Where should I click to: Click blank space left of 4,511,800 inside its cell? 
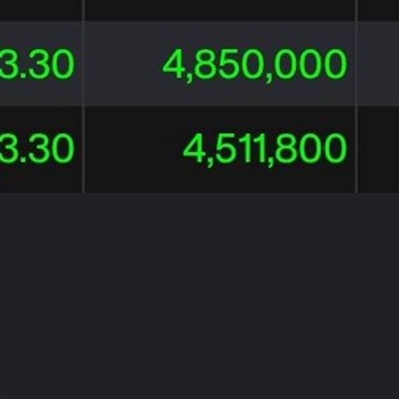[134, 150]
